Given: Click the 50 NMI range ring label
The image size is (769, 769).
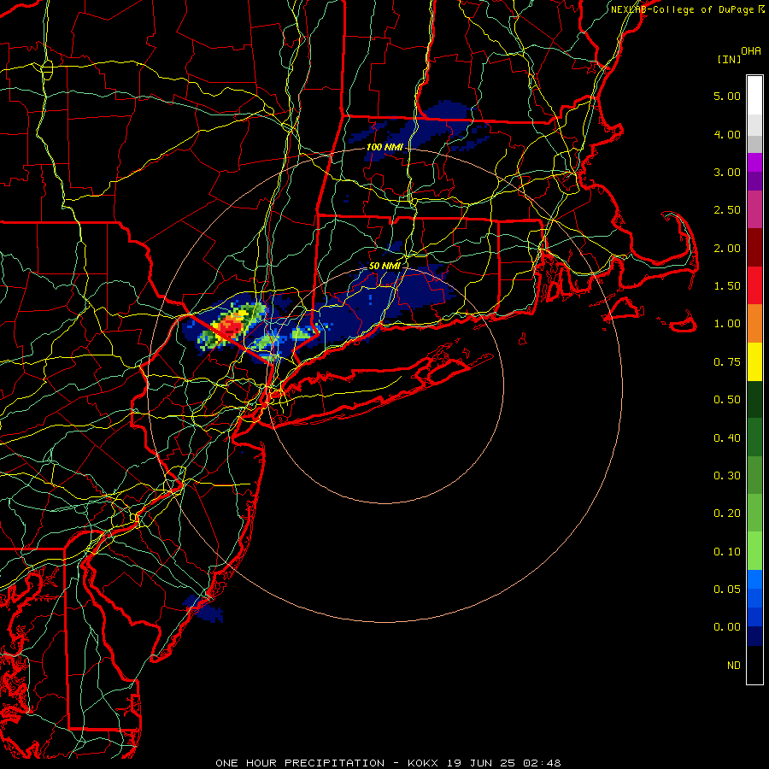Looking at the screenshot, I should (x=384, y=266).
